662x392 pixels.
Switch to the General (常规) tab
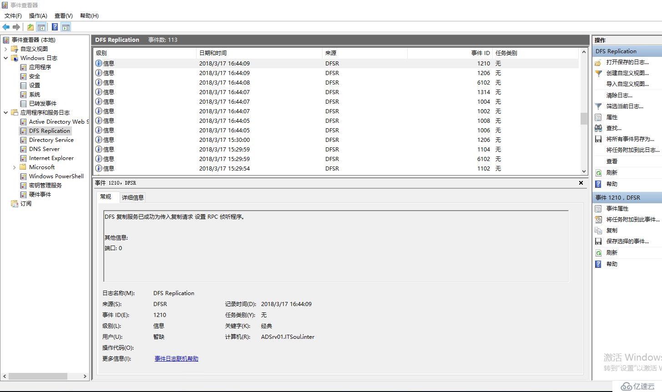point(106,197)
